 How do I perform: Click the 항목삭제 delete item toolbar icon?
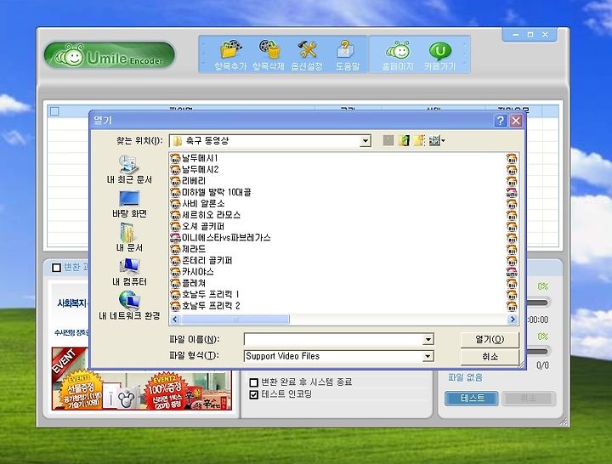pos(268,55)
